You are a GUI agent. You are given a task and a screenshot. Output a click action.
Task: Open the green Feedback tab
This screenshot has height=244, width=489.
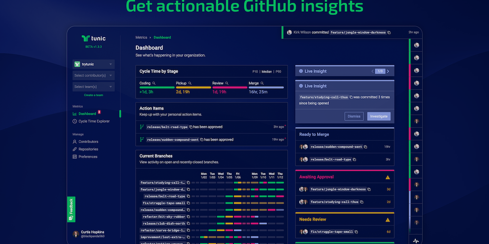click(71, 210)
